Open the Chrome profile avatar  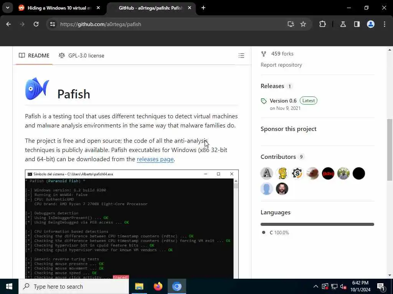(371, 24)
